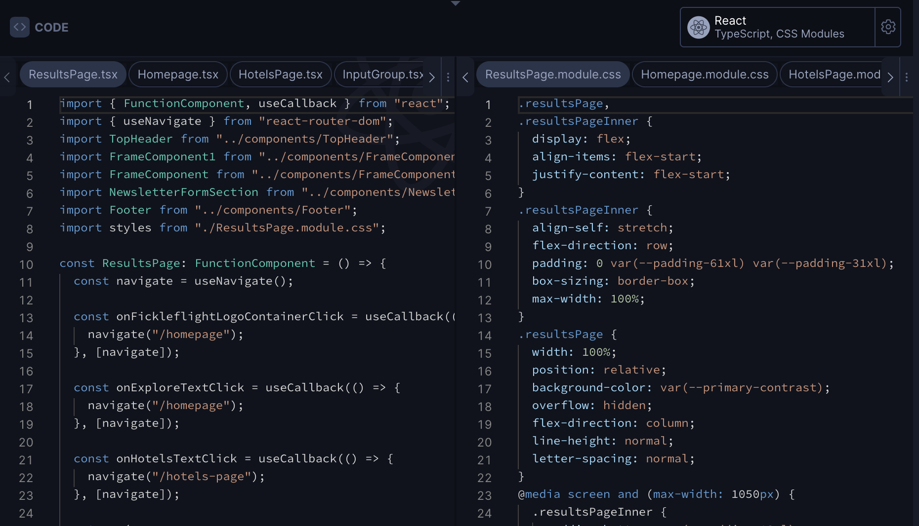Click the right scroll arrow on CSS tabs
The image size is (919, 526).
(890, 77)
